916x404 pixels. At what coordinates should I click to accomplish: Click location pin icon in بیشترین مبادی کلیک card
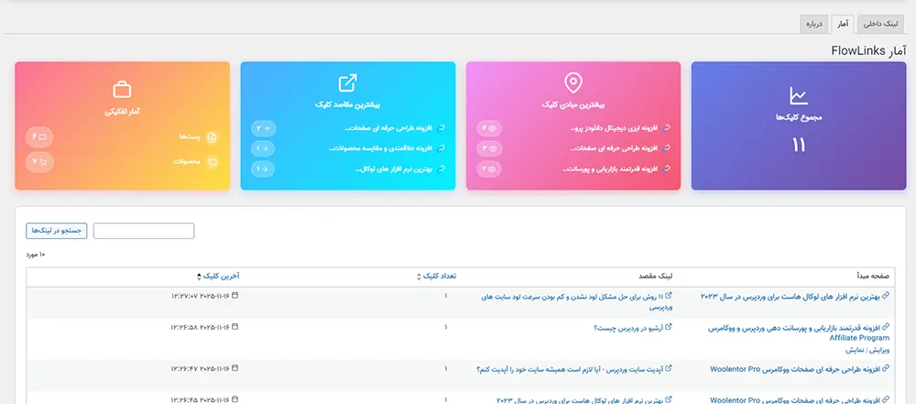(573, 83)
